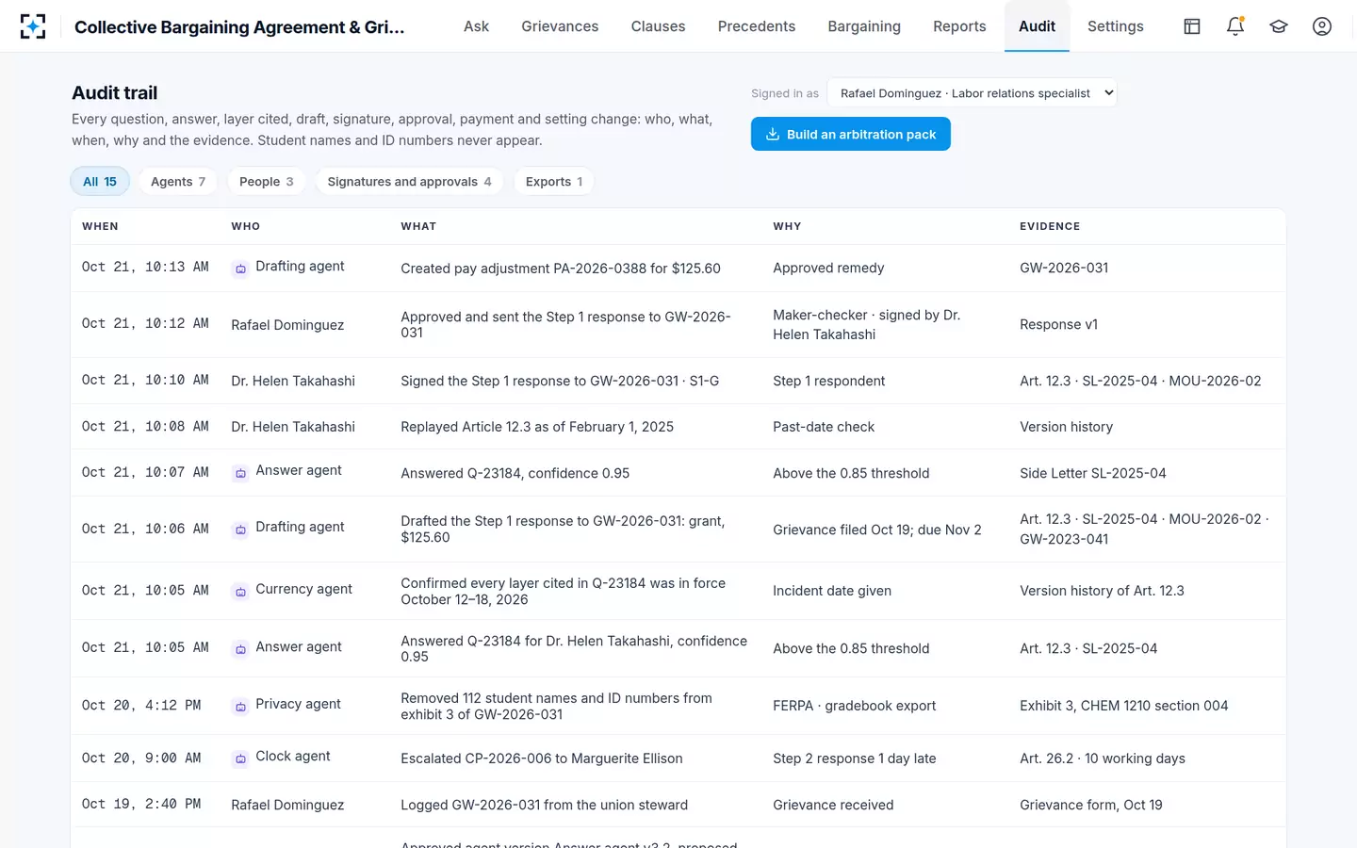The image size is (1357, 848).
Task: Open the Signed in as role dropdown
Action: [972, 92]
